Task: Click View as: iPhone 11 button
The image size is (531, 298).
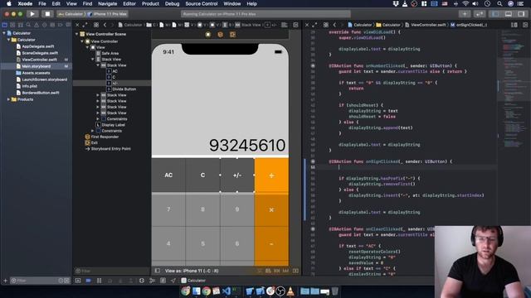Action: coord(192,271)
